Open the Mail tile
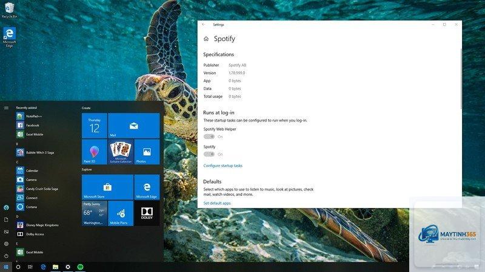The height and width of the screenshot is (272, 485). 133,126
